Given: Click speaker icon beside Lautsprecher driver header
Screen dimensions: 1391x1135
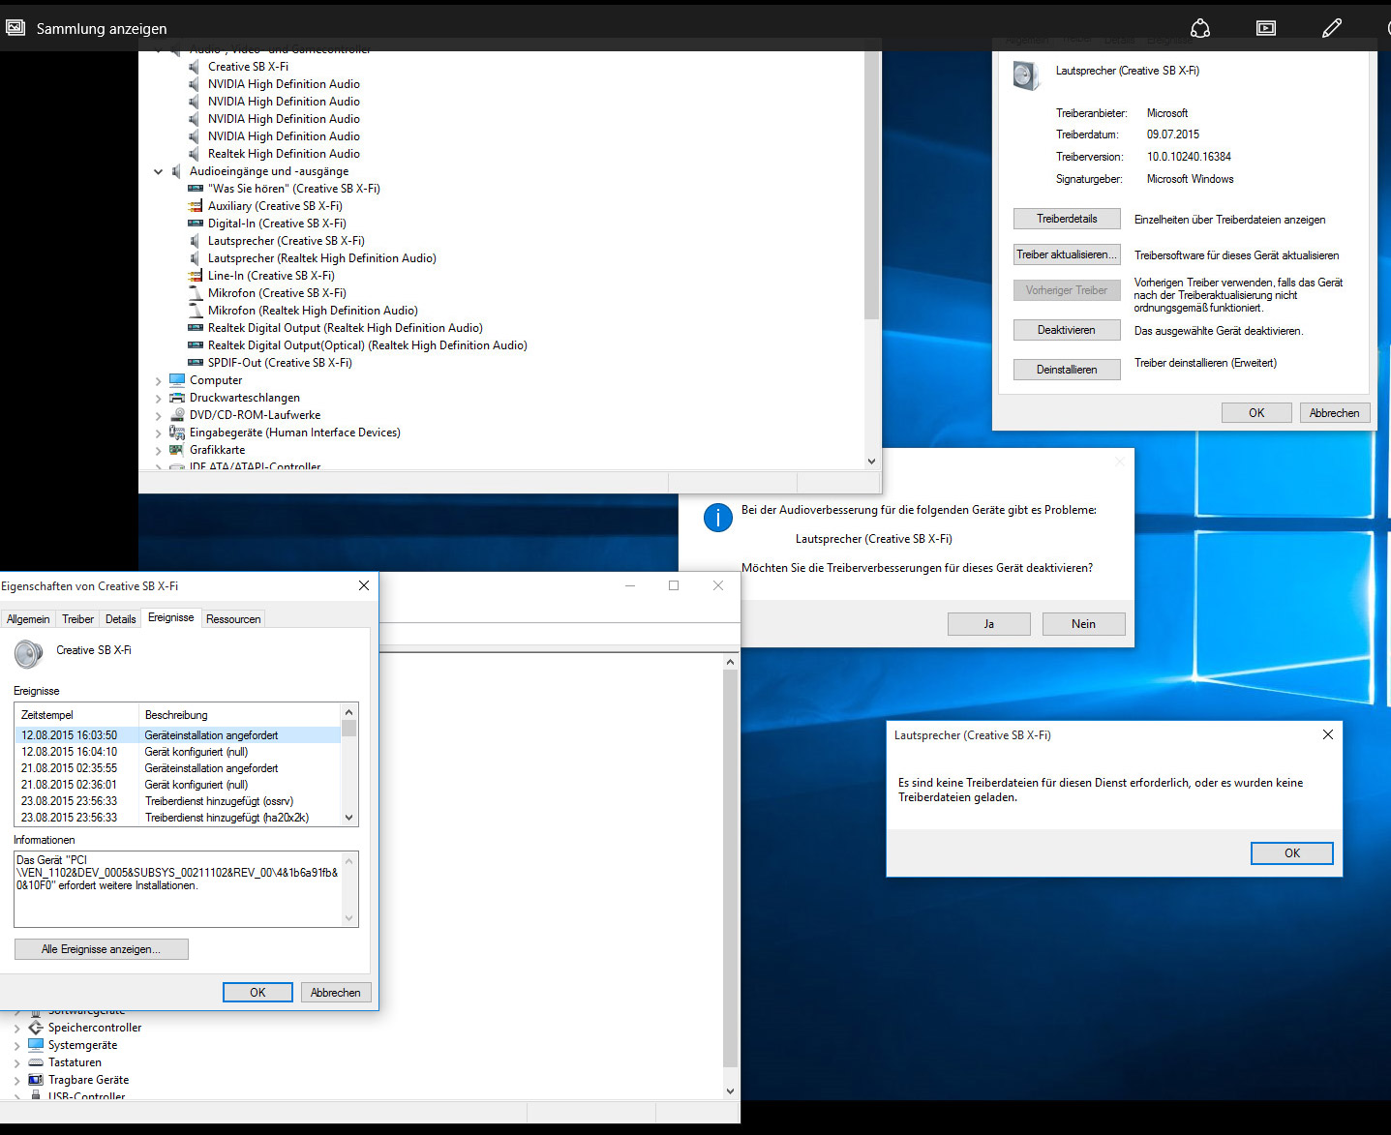Looking at the screenshot, I should 1025,75.
